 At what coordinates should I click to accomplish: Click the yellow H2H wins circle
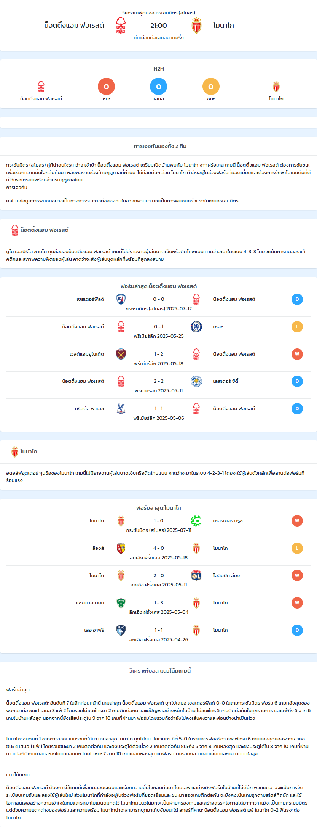(211, 87)
